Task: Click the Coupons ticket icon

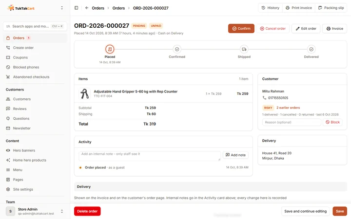Action: click(x=8, y=57)
